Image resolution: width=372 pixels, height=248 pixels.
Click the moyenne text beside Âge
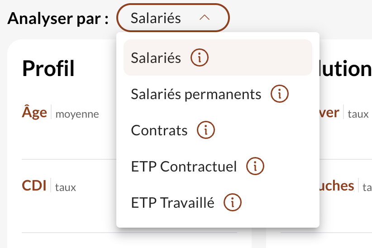(77, 114)
